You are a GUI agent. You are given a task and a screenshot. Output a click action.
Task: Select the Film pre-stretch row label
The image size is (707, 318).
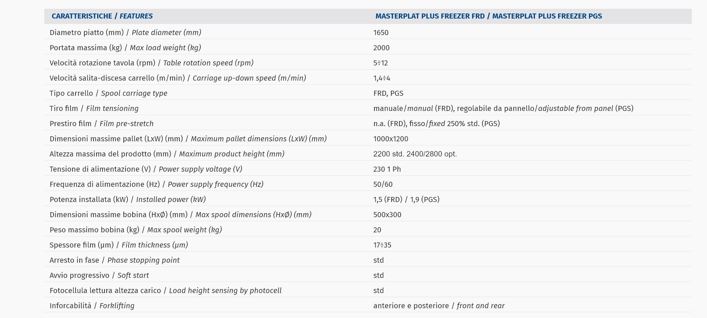(102, 124)
